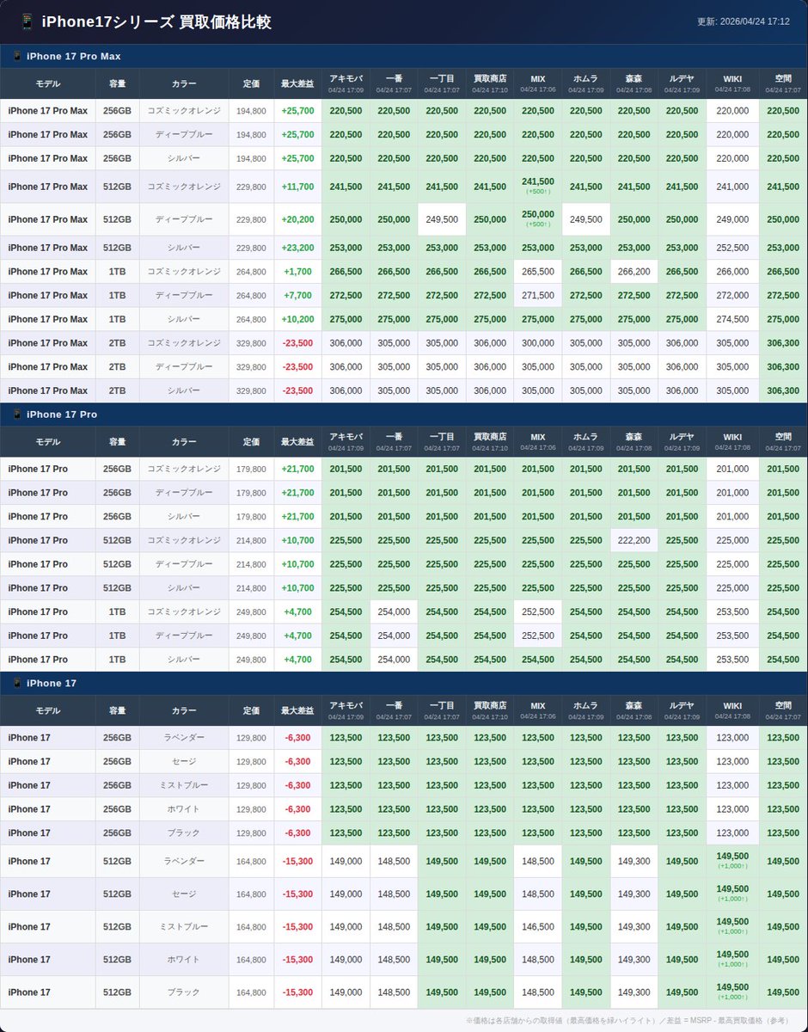Click the +25,700 margin for Pro Max 256GB ディープブルー
Viewport: 808px width, 1032px height.
297,135
